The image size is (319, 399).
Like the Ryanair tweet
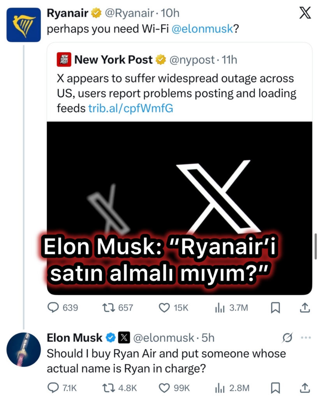164,308
